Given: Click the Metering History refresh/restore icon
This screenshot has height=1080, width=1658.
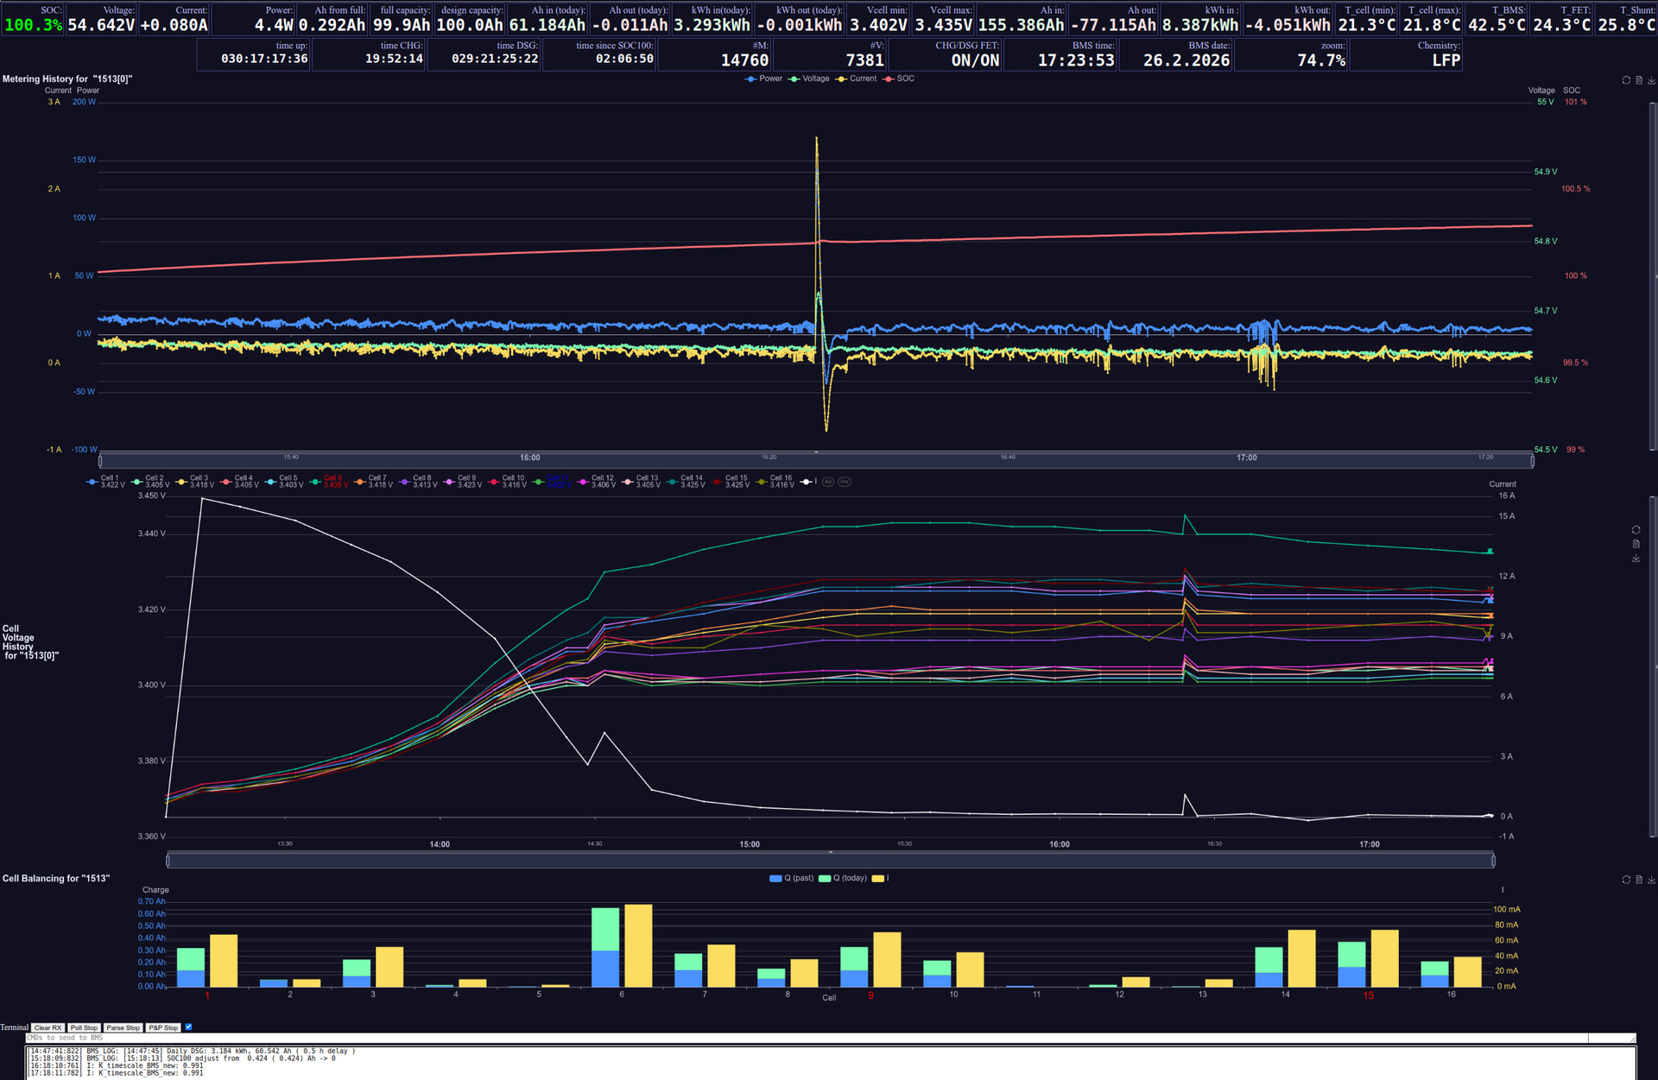Looking at the screenshot, I should coord(1626,80).
